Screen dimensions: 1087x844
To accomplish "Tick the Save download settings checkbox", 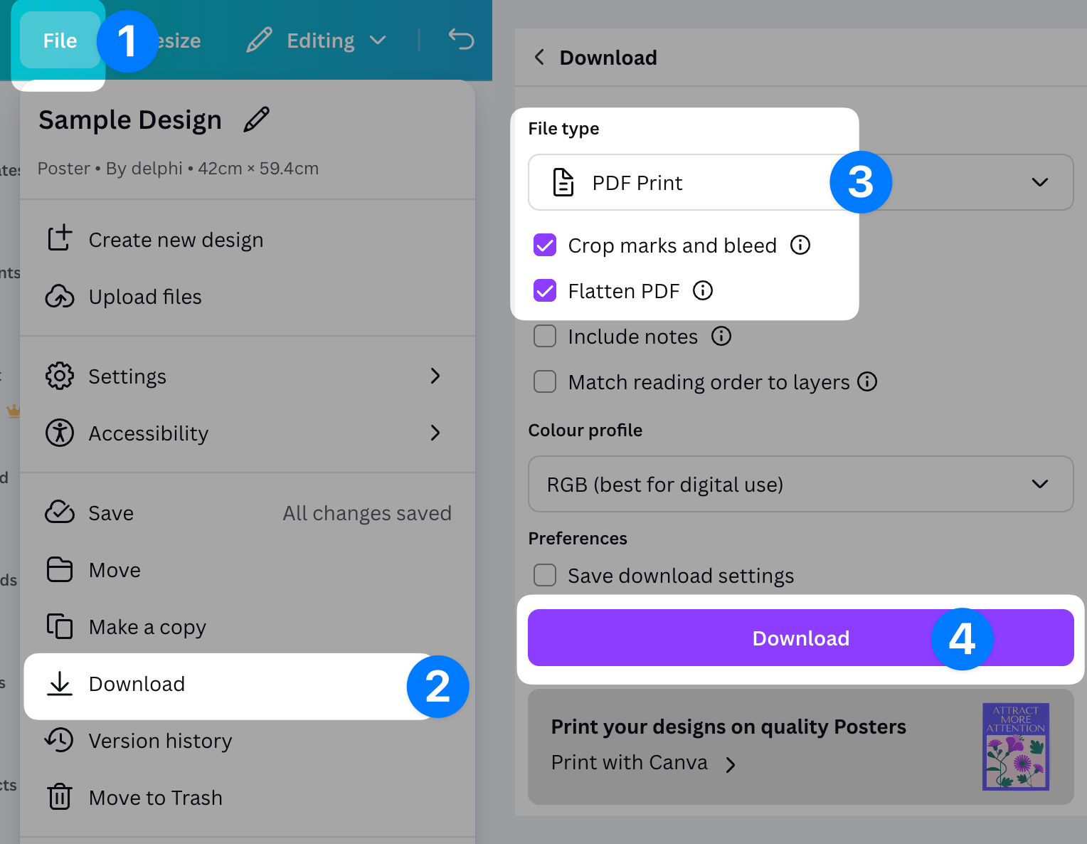I will pos(545,575).
